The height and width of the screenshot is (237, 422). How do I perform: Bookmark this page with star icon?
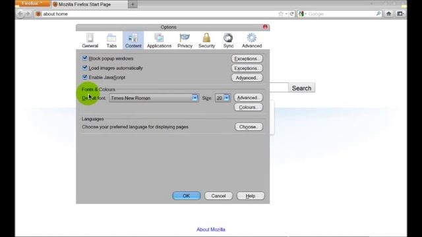tap(281, 14)
